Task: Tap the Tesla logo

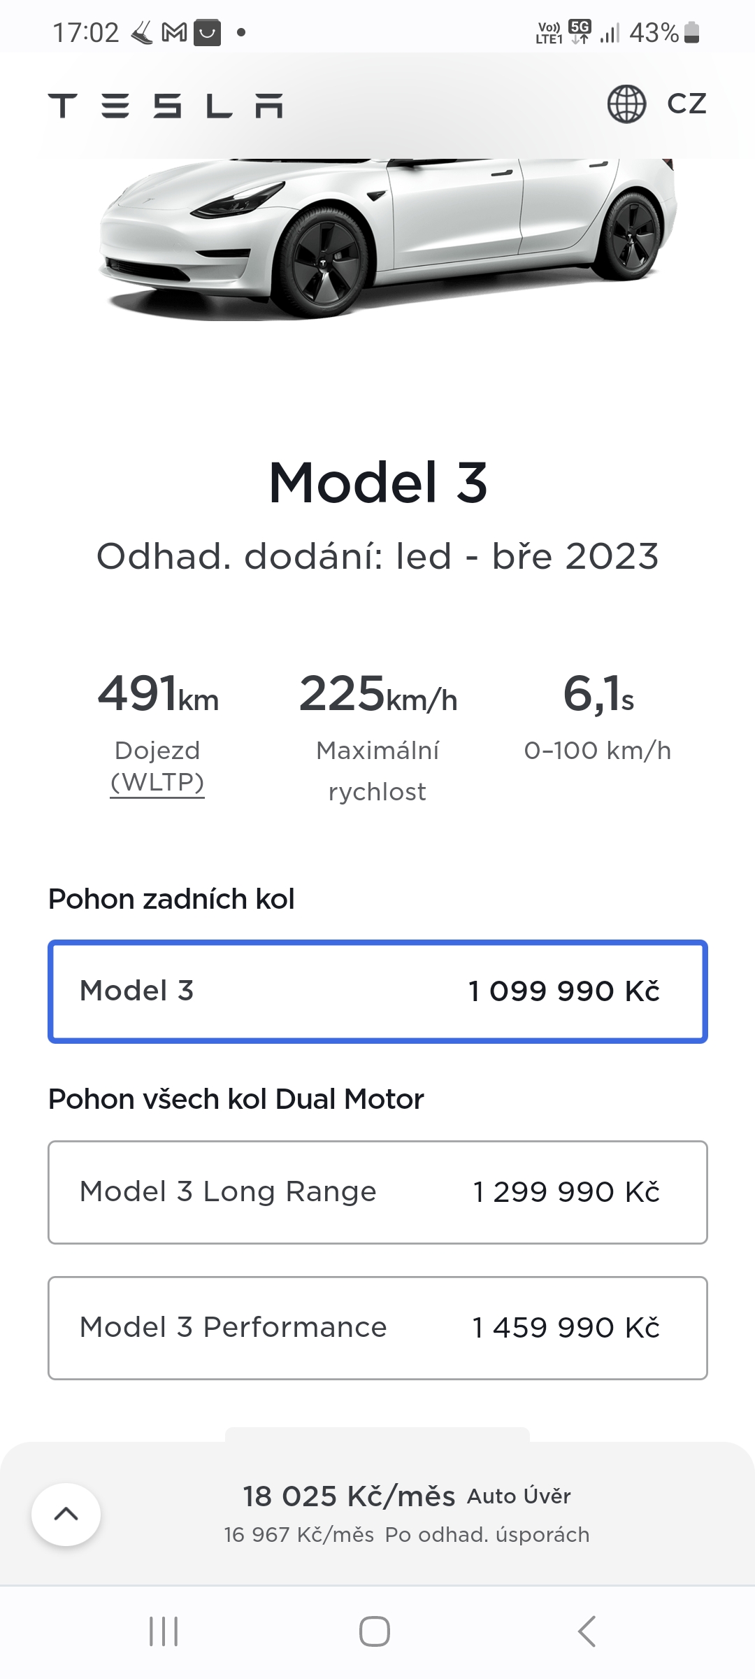Action: pyautogui.click(x=166, y=106)
